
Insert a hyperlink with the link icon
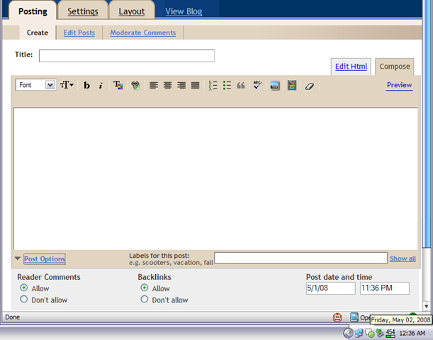(135, 85)
